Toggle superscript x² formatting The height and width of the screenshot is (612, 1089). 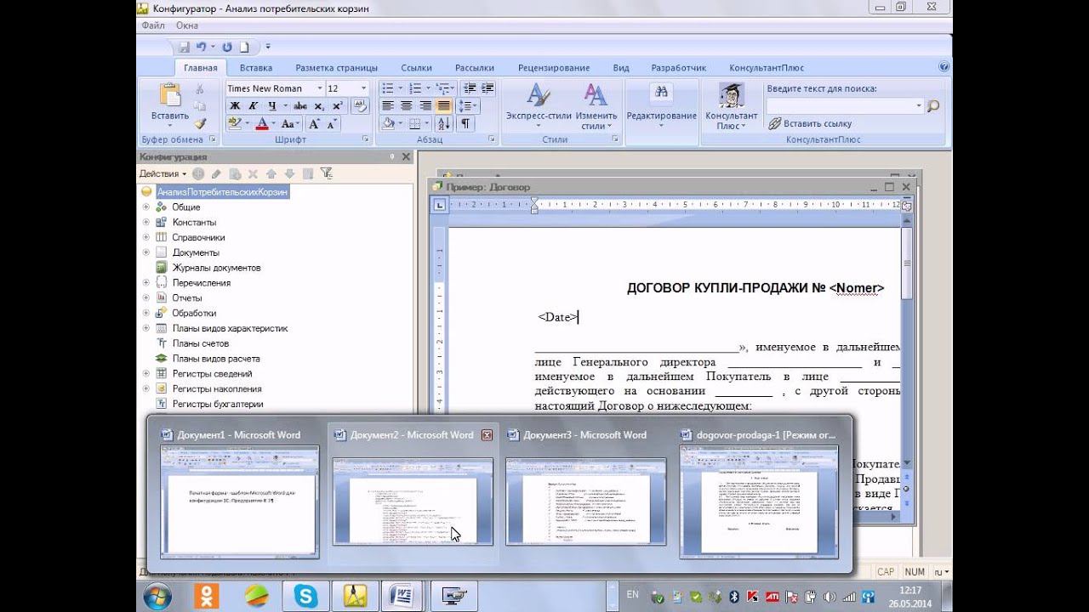(337, 106)
